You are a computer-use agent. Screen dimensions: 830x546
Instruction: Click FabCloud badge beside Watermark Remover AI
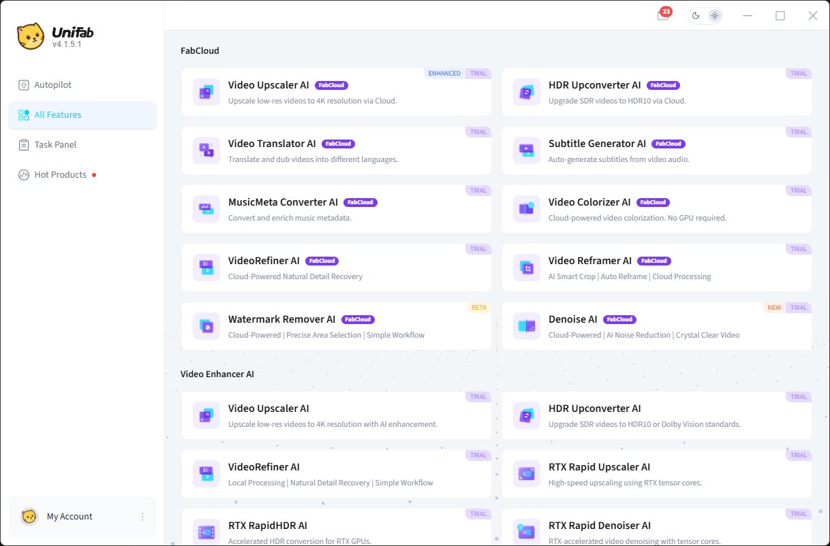click(358, 320)
